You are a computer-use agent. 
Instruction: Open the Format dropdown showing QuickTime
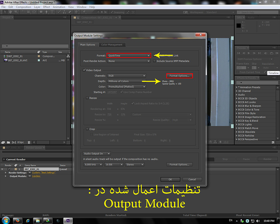click(x=129, y=56)
